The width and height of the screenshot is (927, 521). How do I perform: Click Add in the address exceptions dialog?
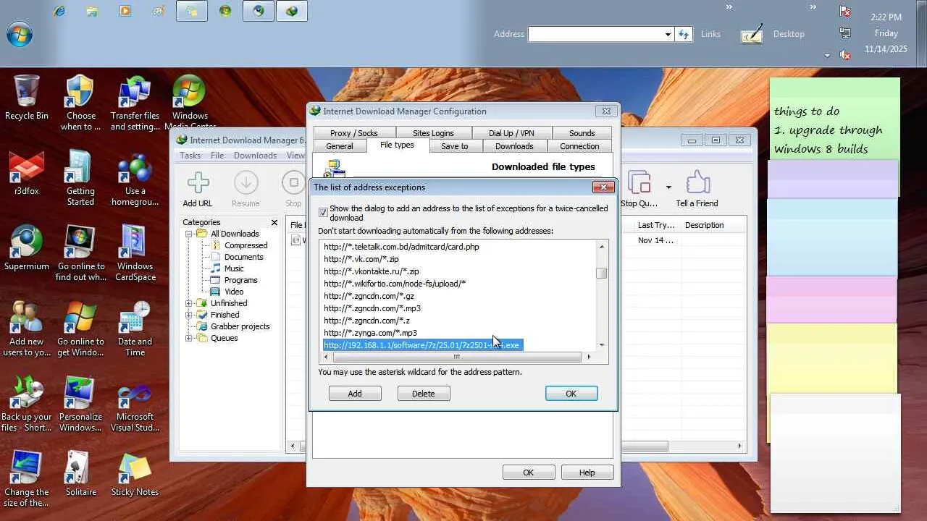(355, 394)
